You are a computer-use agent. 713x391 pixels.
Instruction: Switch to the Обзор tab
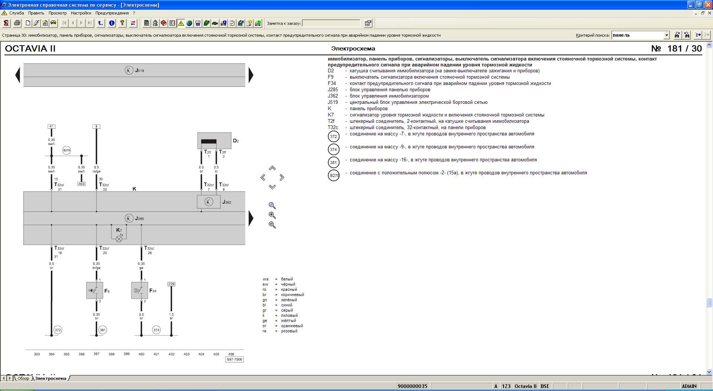23,378
